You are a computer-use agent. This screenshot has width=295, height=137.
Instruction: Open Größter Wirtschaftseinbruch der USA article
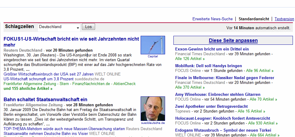49,74
